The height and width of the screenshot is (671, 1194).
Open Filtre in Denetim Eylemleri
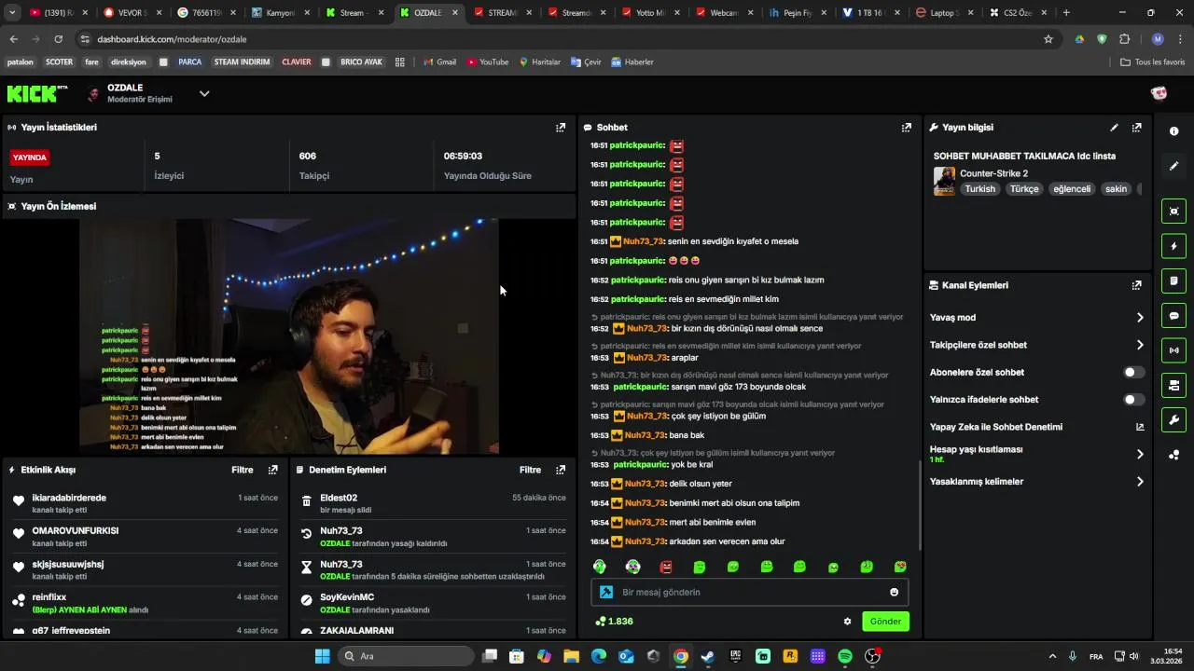coord(530,470)
